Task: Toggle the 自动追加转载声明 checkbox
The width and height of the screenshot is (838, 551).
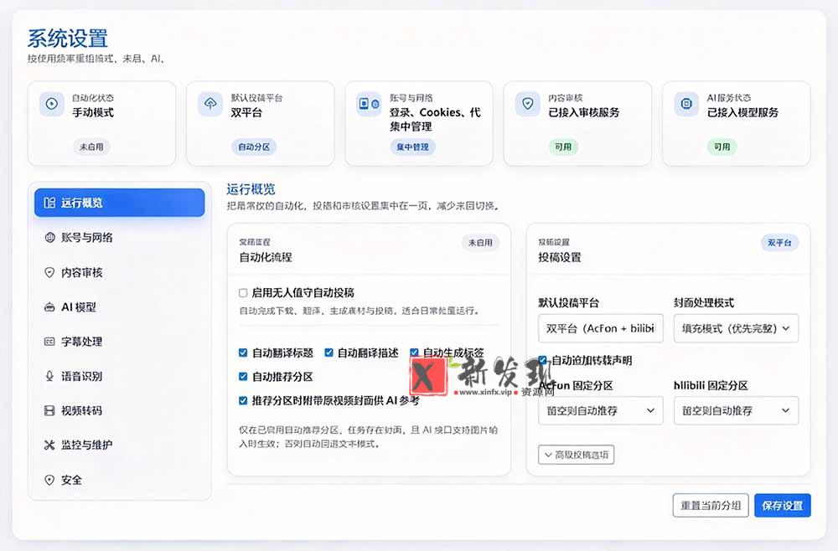Action: (x=542, y=360)
